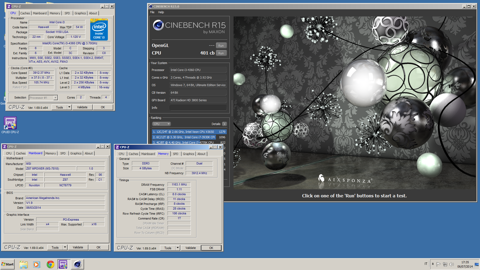Expand Tools arrow in the CPU-Z Mainboard window
The height and width of the screenshot is (270, 480).
pyautogui.click(x=65, y=247)
